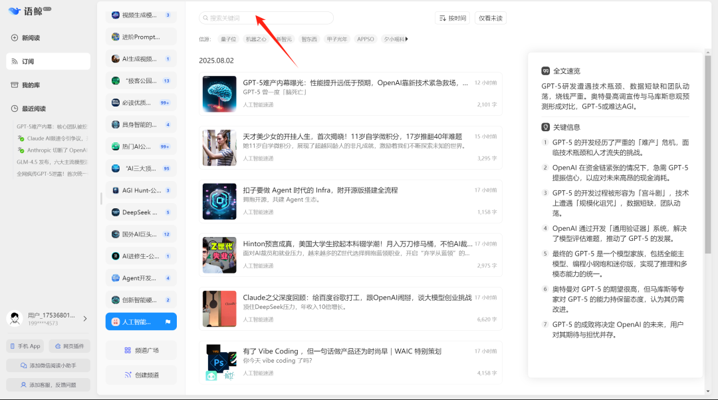This screenshot has height=400, width=718.
Task: Click thumbnail of 天才美少女 article
Action: (x=219, y=148)
